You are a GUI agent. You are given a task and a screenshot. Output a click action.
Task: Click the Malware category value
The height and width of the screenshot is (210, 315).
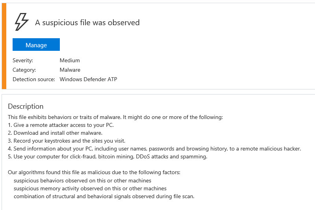point(70,70)
